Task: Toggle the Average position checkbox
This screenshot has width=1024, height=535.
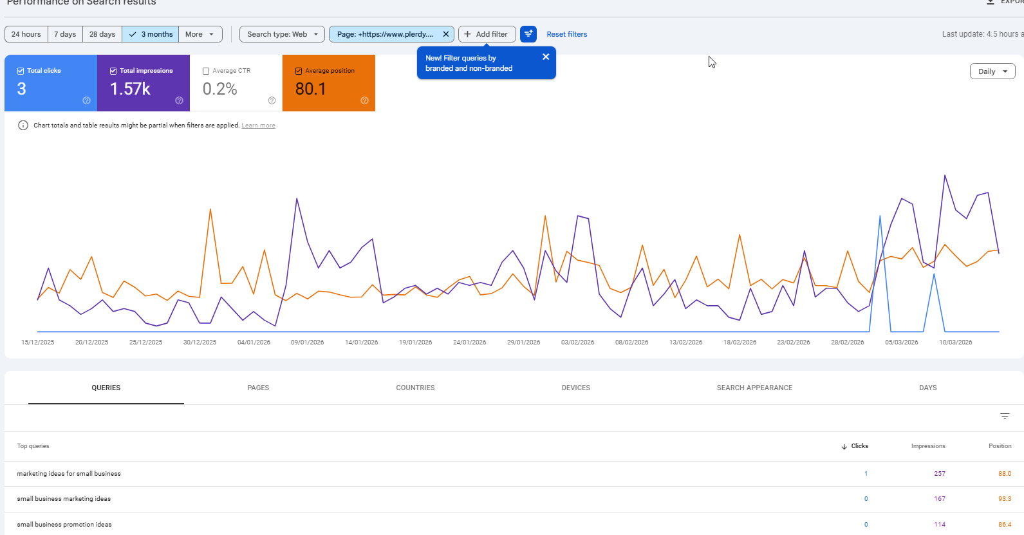Action: 299,71
